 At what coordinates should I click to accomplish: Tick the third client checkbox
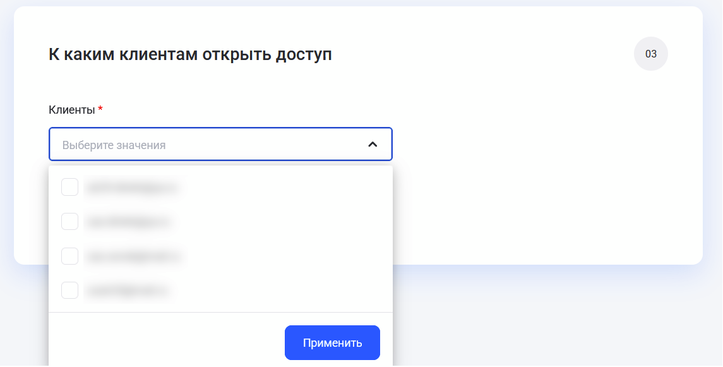pos(69,256)
